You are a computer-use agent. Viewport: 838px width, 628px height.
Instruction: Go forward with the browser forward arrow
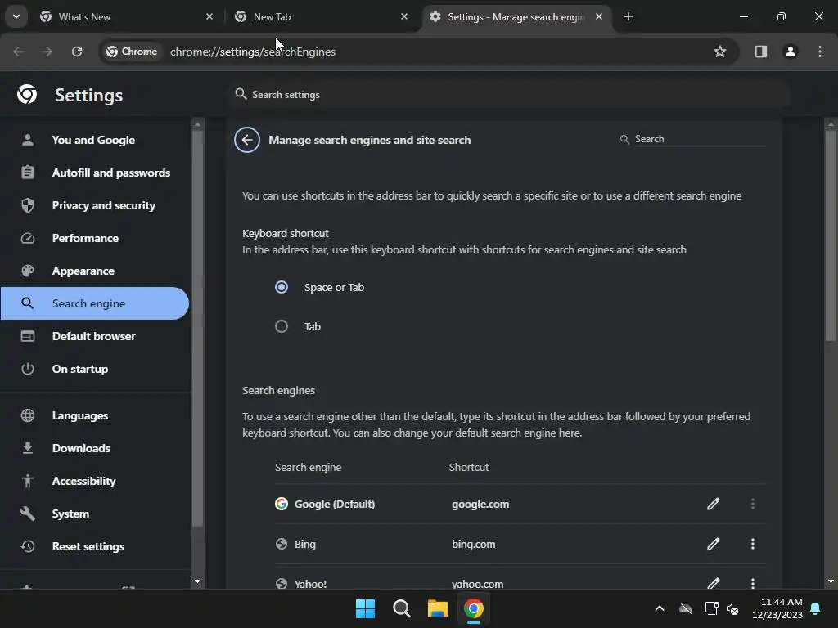click(x=47, y=52)
